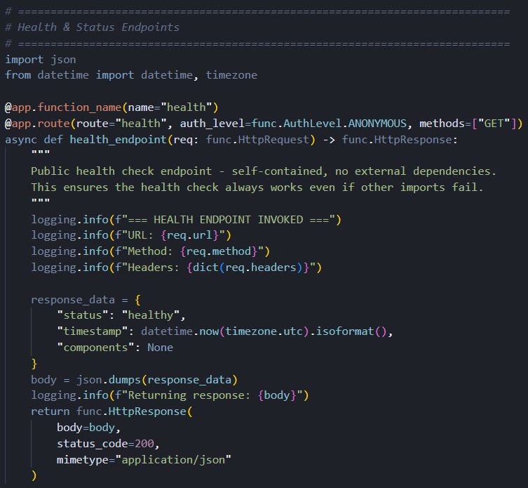528x488 pixels.
Task: Click the "timestamp" dictionary key
Action: (93, 331)
